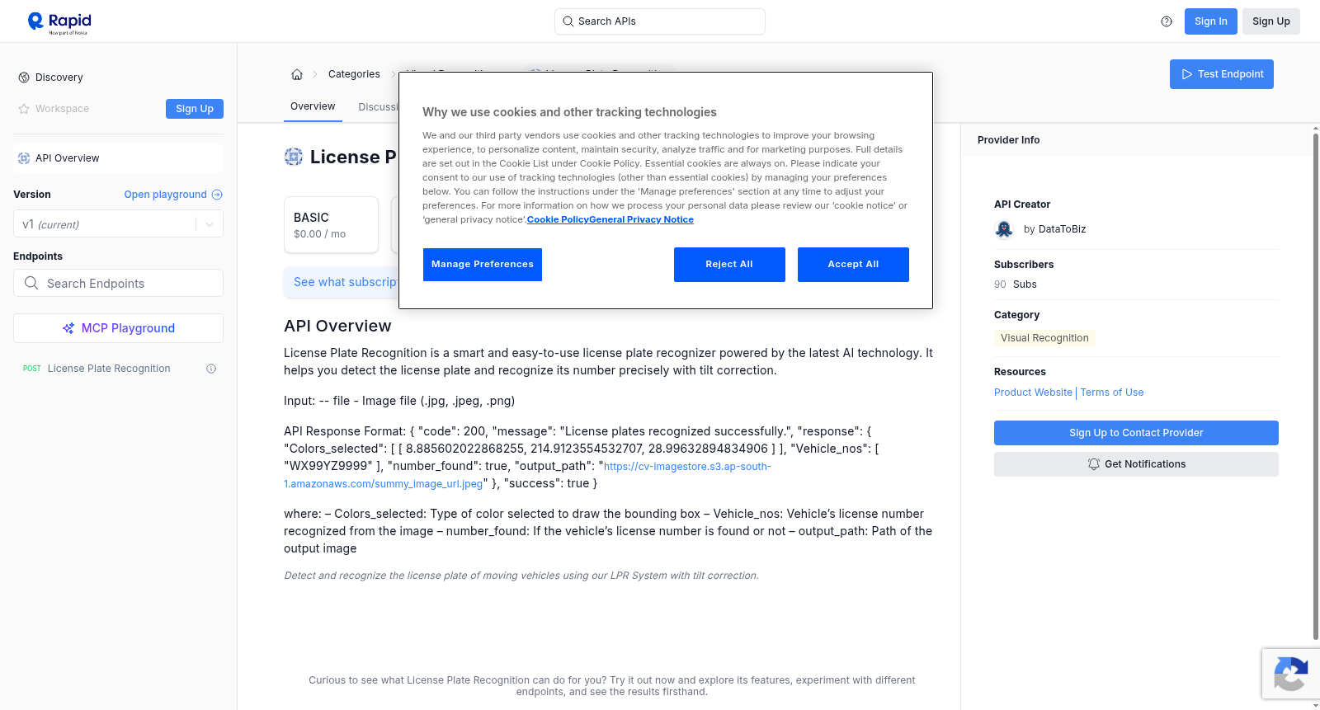
Task: Select the Discovery compass icon
Action: 24,78
